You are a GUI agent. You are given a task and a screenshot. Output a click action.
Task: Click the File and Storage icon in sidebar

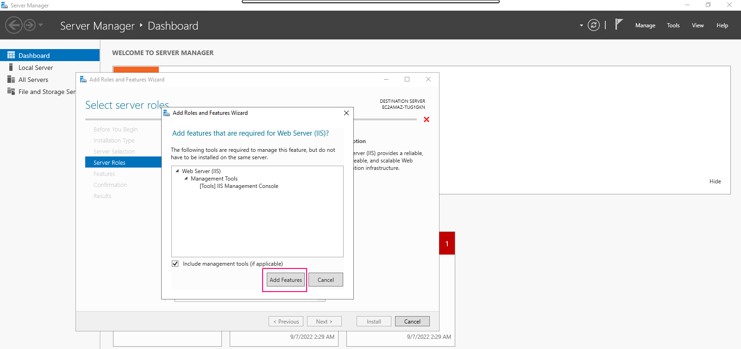coord(11,91)
